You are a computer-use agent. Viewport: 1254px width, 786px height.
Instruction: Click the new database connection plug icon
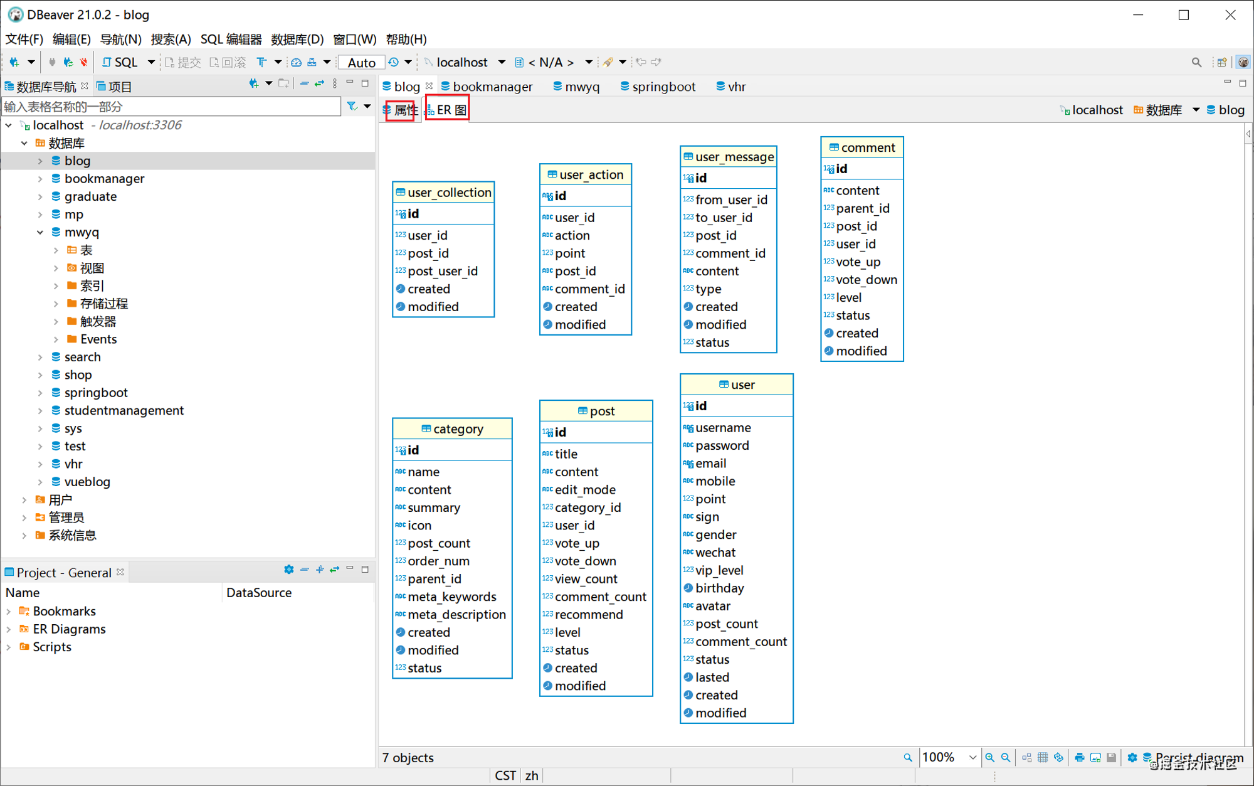click(x=14, y=62)
